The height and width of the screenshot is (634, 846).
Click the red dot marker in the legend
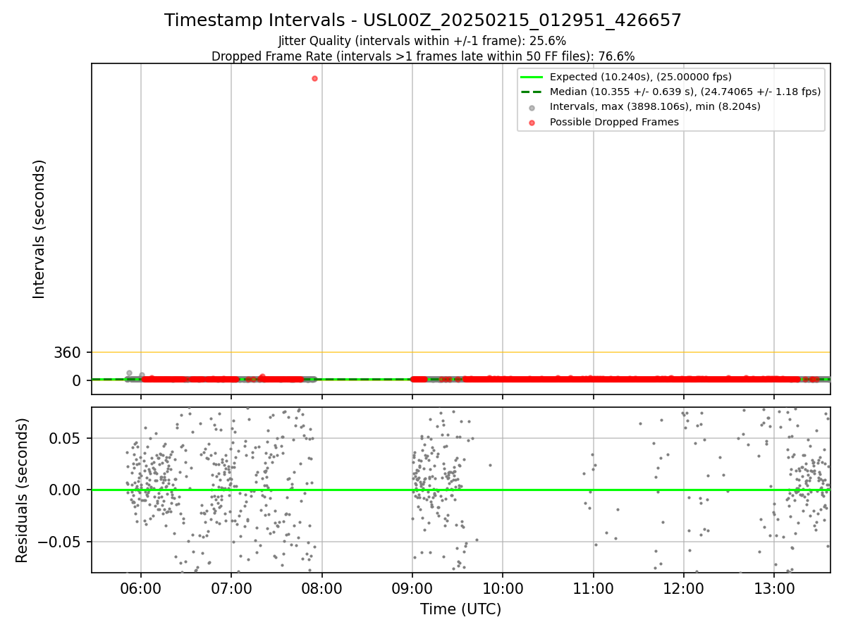coord(532,123)
